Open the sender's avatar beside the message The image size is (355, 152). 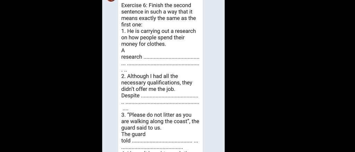point(111,1)
